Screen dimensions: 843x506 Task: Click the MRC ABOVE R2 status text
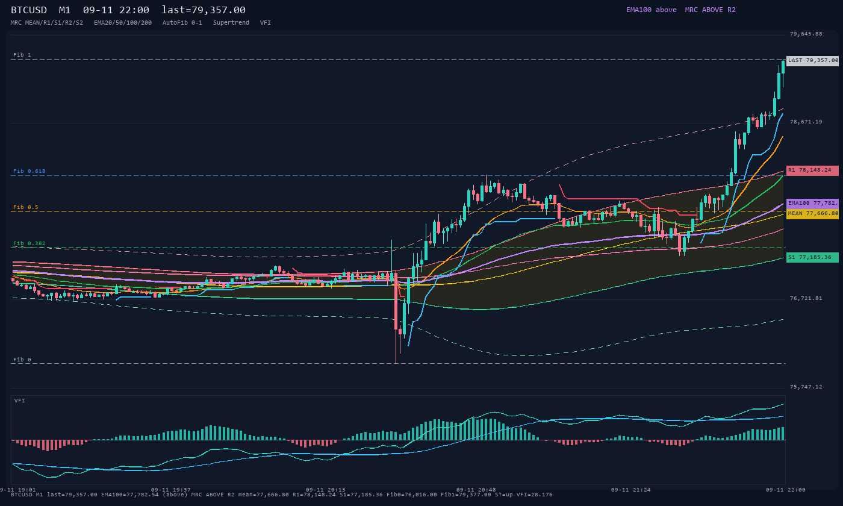[x=711, y=10]
